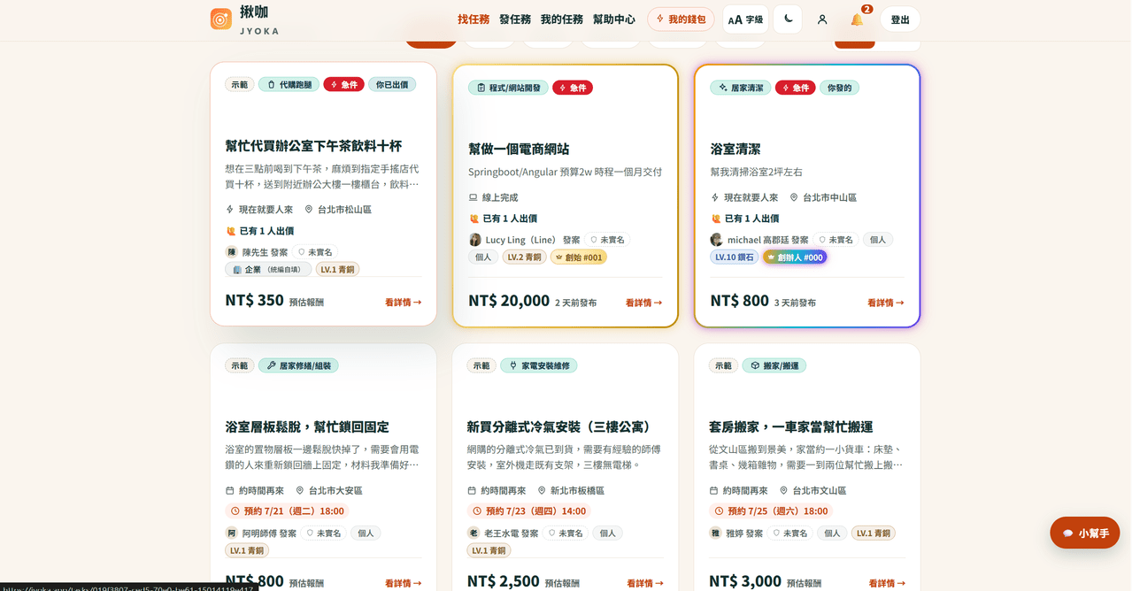The height and width of the screenshot is (591, 1132).
Task: Select the 程式/網站開發 category tag
Action: point(508,88)
